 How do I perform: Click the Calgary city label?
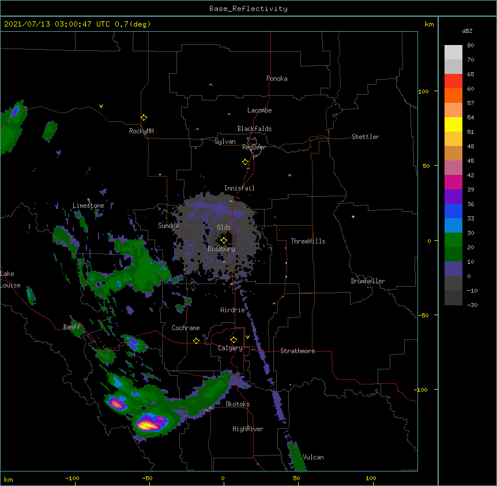coord(230,348)
